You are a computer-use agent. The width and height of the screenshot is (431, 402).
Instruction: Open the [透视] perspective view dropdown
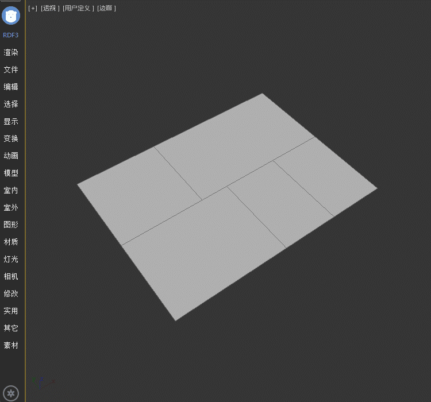click(x=50, y=8)
